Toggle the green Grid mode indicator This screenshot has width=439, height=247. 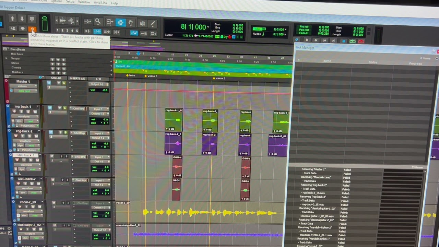(258, 29)
